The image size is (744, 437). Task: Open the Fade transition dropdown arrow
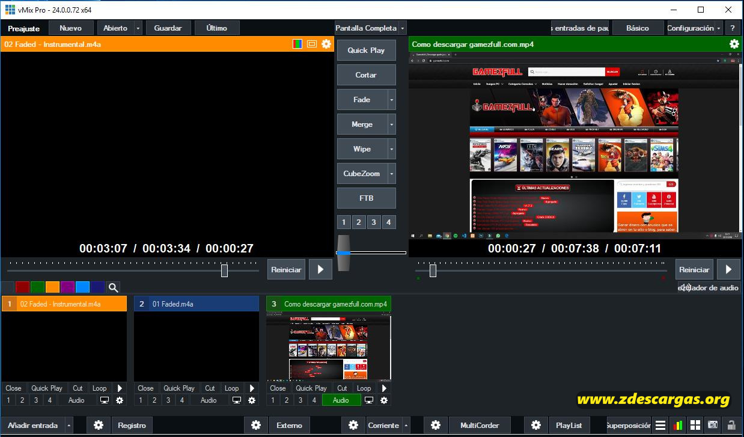coord(392,100)
